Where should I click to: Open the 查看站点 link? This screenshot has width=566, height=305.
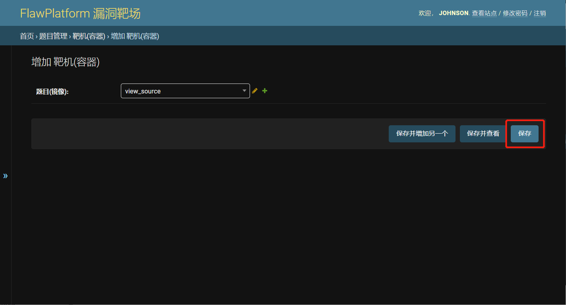pos(484,13)
